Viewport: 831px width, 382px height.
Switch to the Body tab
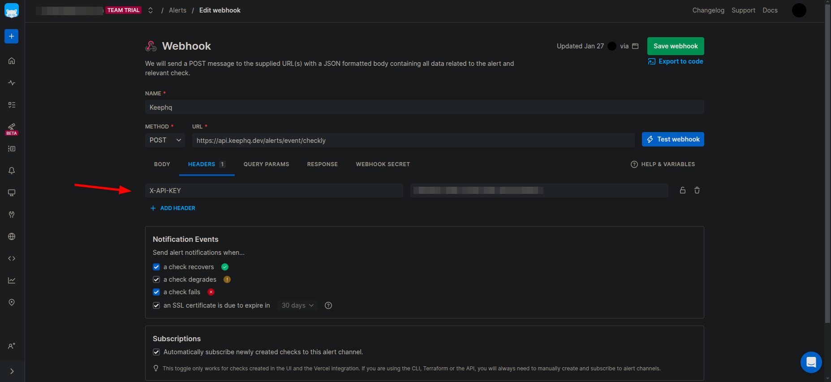[162, 164]
